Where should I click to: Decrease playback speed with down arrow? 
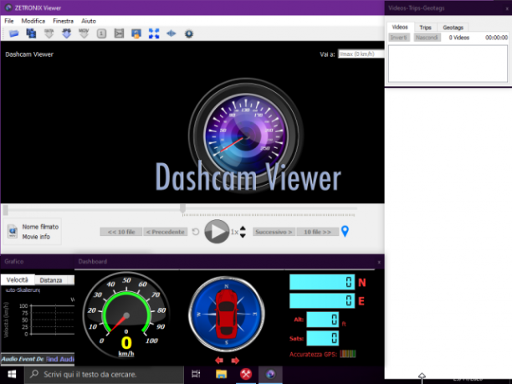(243, 235)
